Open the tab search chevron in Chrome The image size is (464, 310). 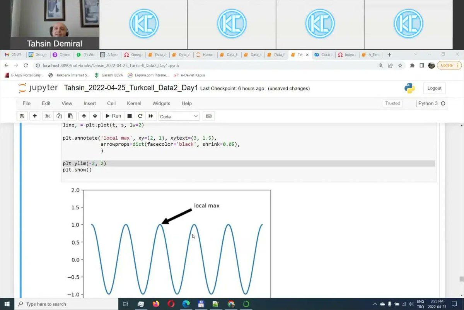[x=416, y=55]
